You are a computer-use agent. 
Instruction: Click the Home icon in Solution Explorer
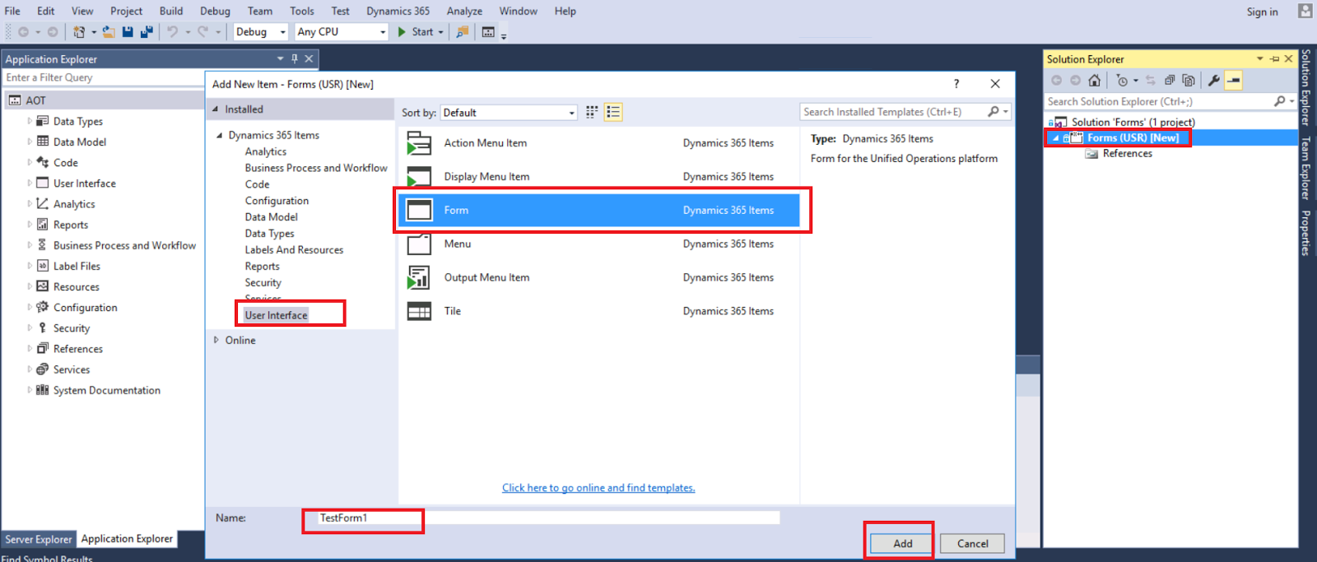click(1094, 81)
